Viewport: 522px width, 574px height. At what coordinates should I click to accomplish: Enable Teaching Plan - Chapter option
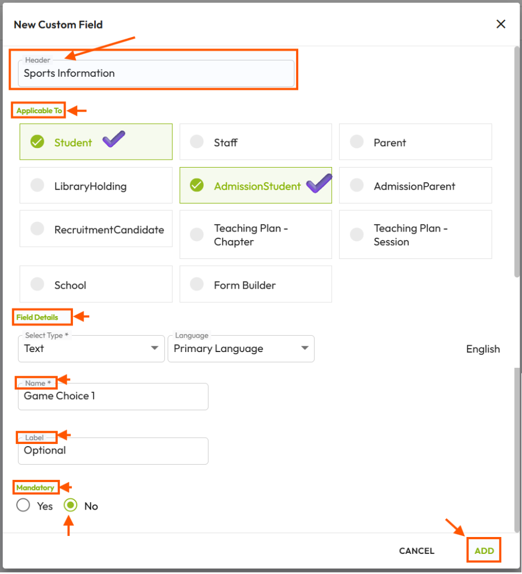pos(256,235)
